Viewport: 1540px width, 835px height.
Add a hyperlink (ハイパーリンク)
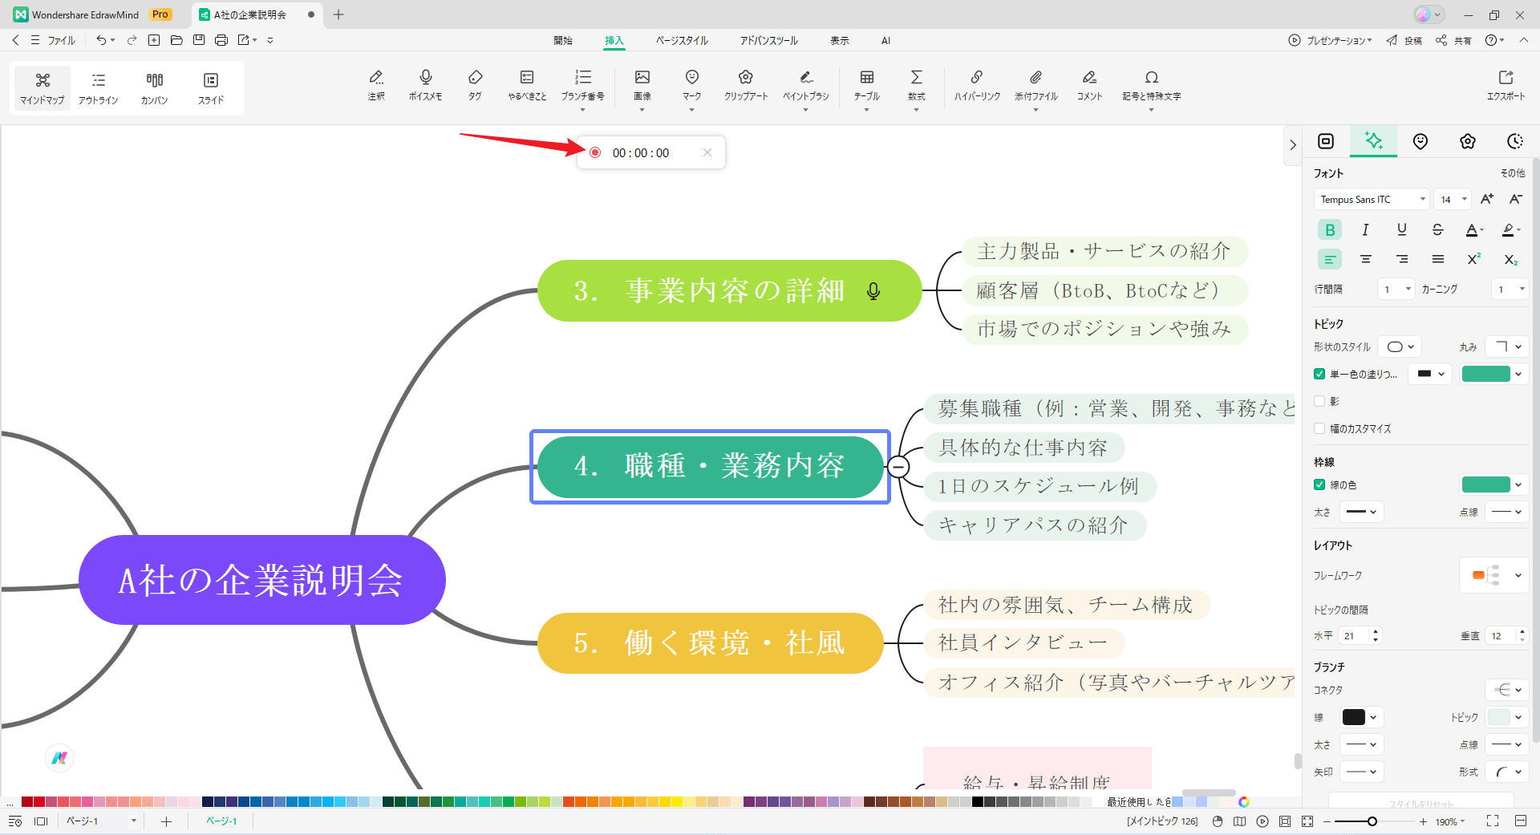pyautogui.click(x=977, y=85)
